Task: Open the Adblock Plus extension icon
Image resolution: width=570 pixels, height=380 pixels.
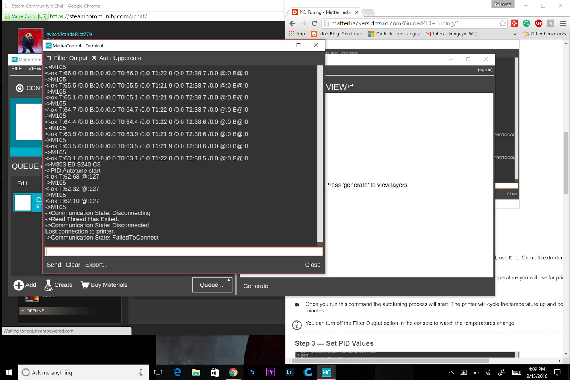Action: click(539, 23)
